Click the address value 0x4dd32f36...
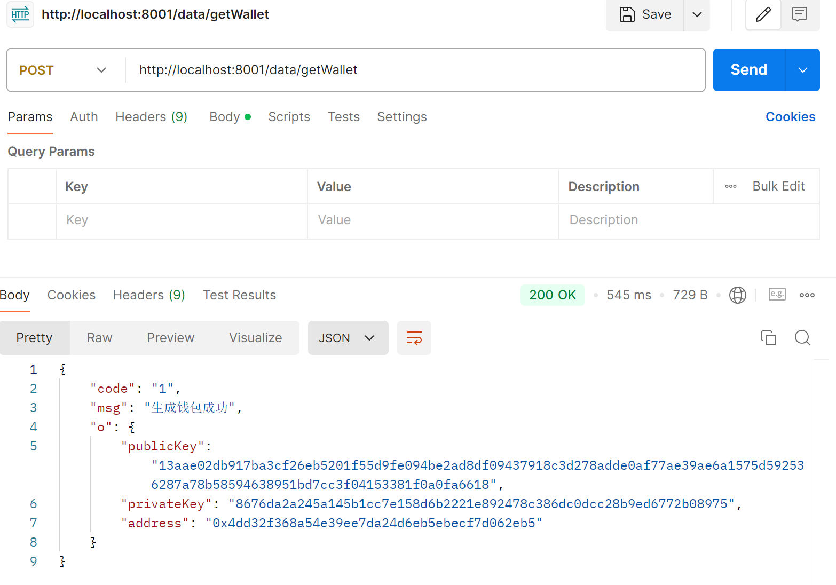This screenshot has height=585, width=836. (x=374, y=523)
